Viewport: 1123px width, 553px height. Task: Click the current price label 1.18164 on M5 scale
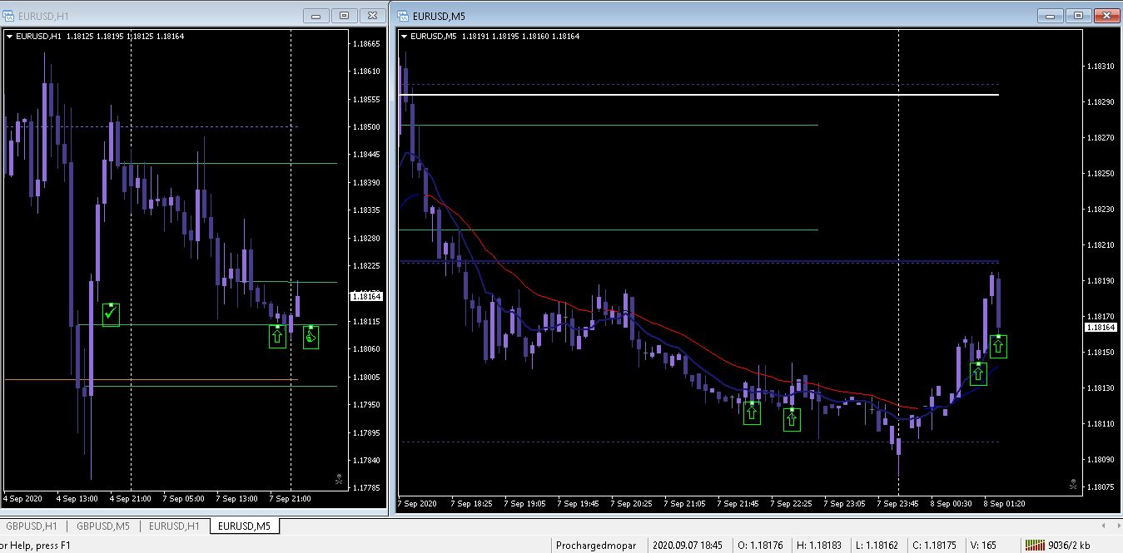click(x=1101, y=328)
